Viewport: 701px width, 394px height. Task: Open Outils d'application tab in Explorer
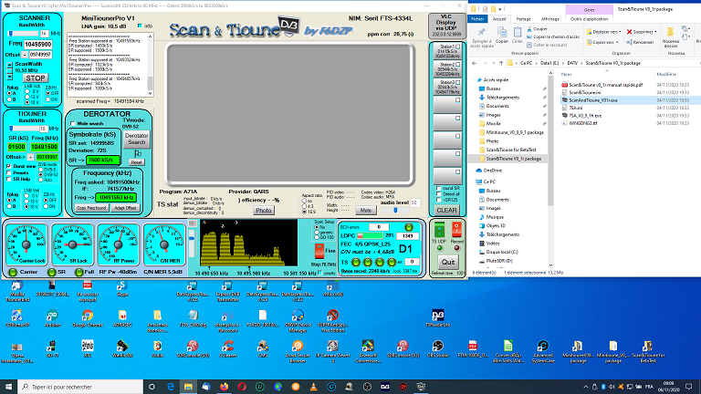pos(589,19)
